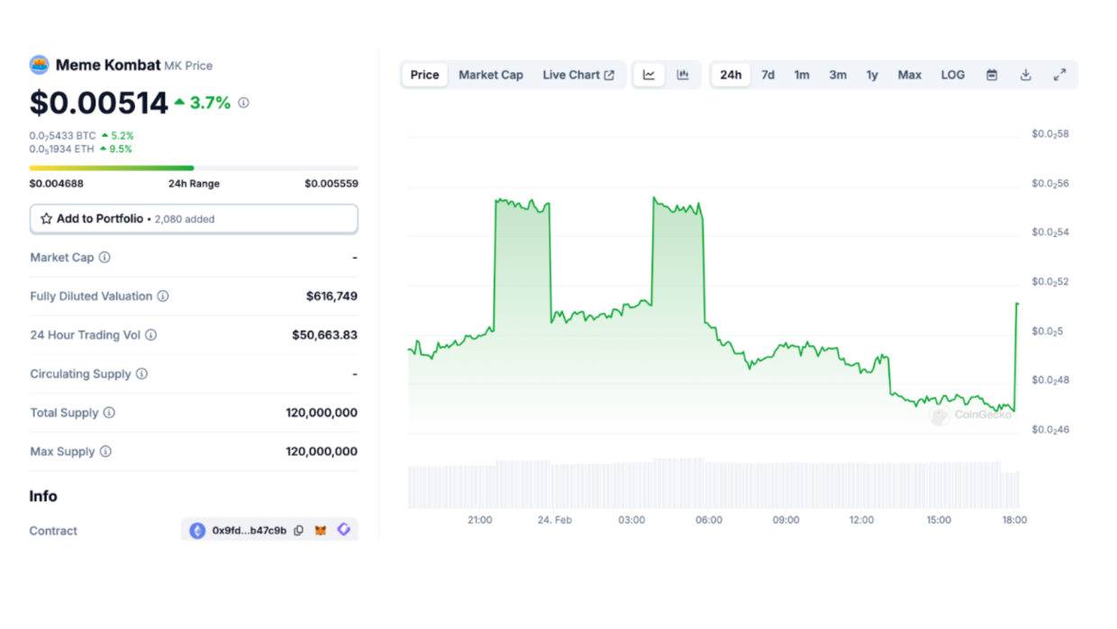Click the Meme Kombat title text

108,65
